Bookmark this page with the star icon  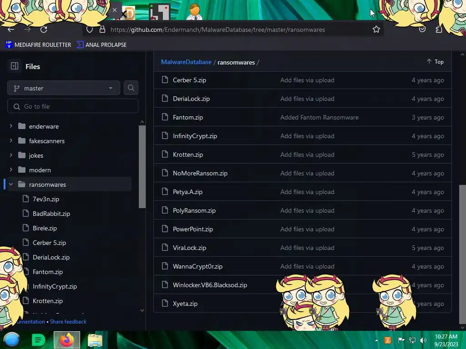(x=376, y=30)
